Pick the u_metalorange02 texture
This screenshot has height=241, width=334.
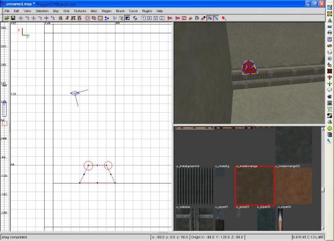tap(294, 186)
